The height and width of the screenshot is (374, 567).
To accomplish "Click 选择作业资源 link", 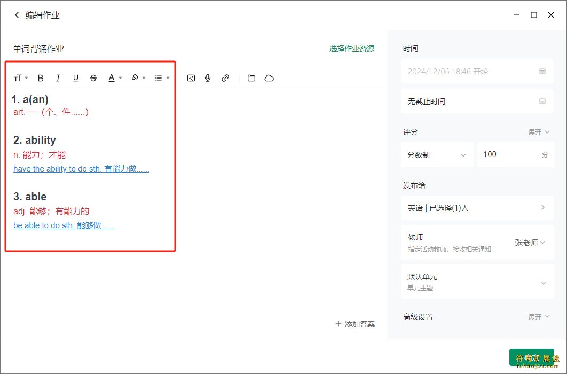I will pyautogui.click(x=351, y=49).
